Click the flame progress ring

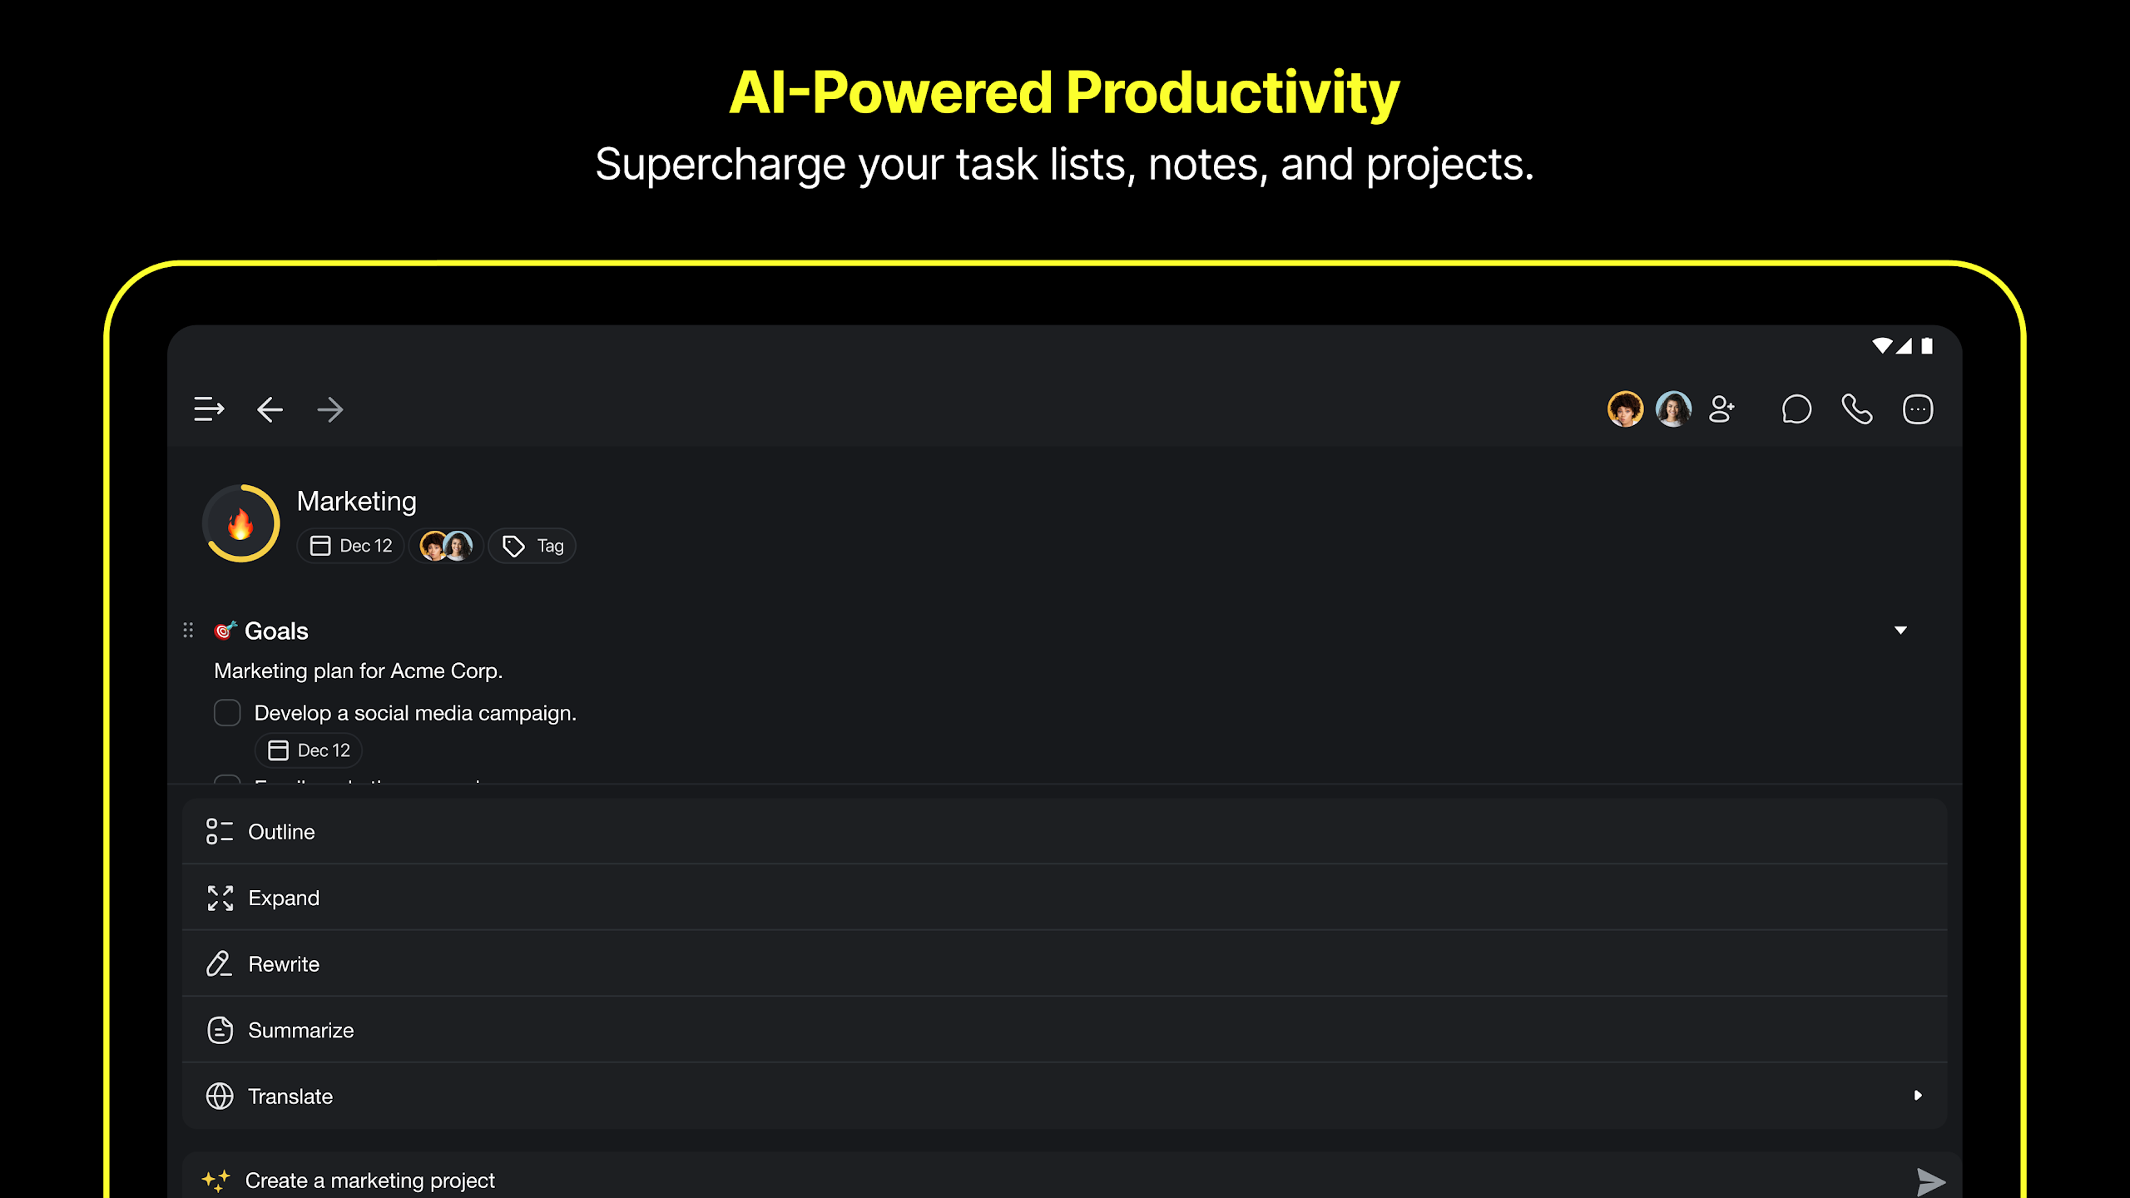click(x=241, y=523)
